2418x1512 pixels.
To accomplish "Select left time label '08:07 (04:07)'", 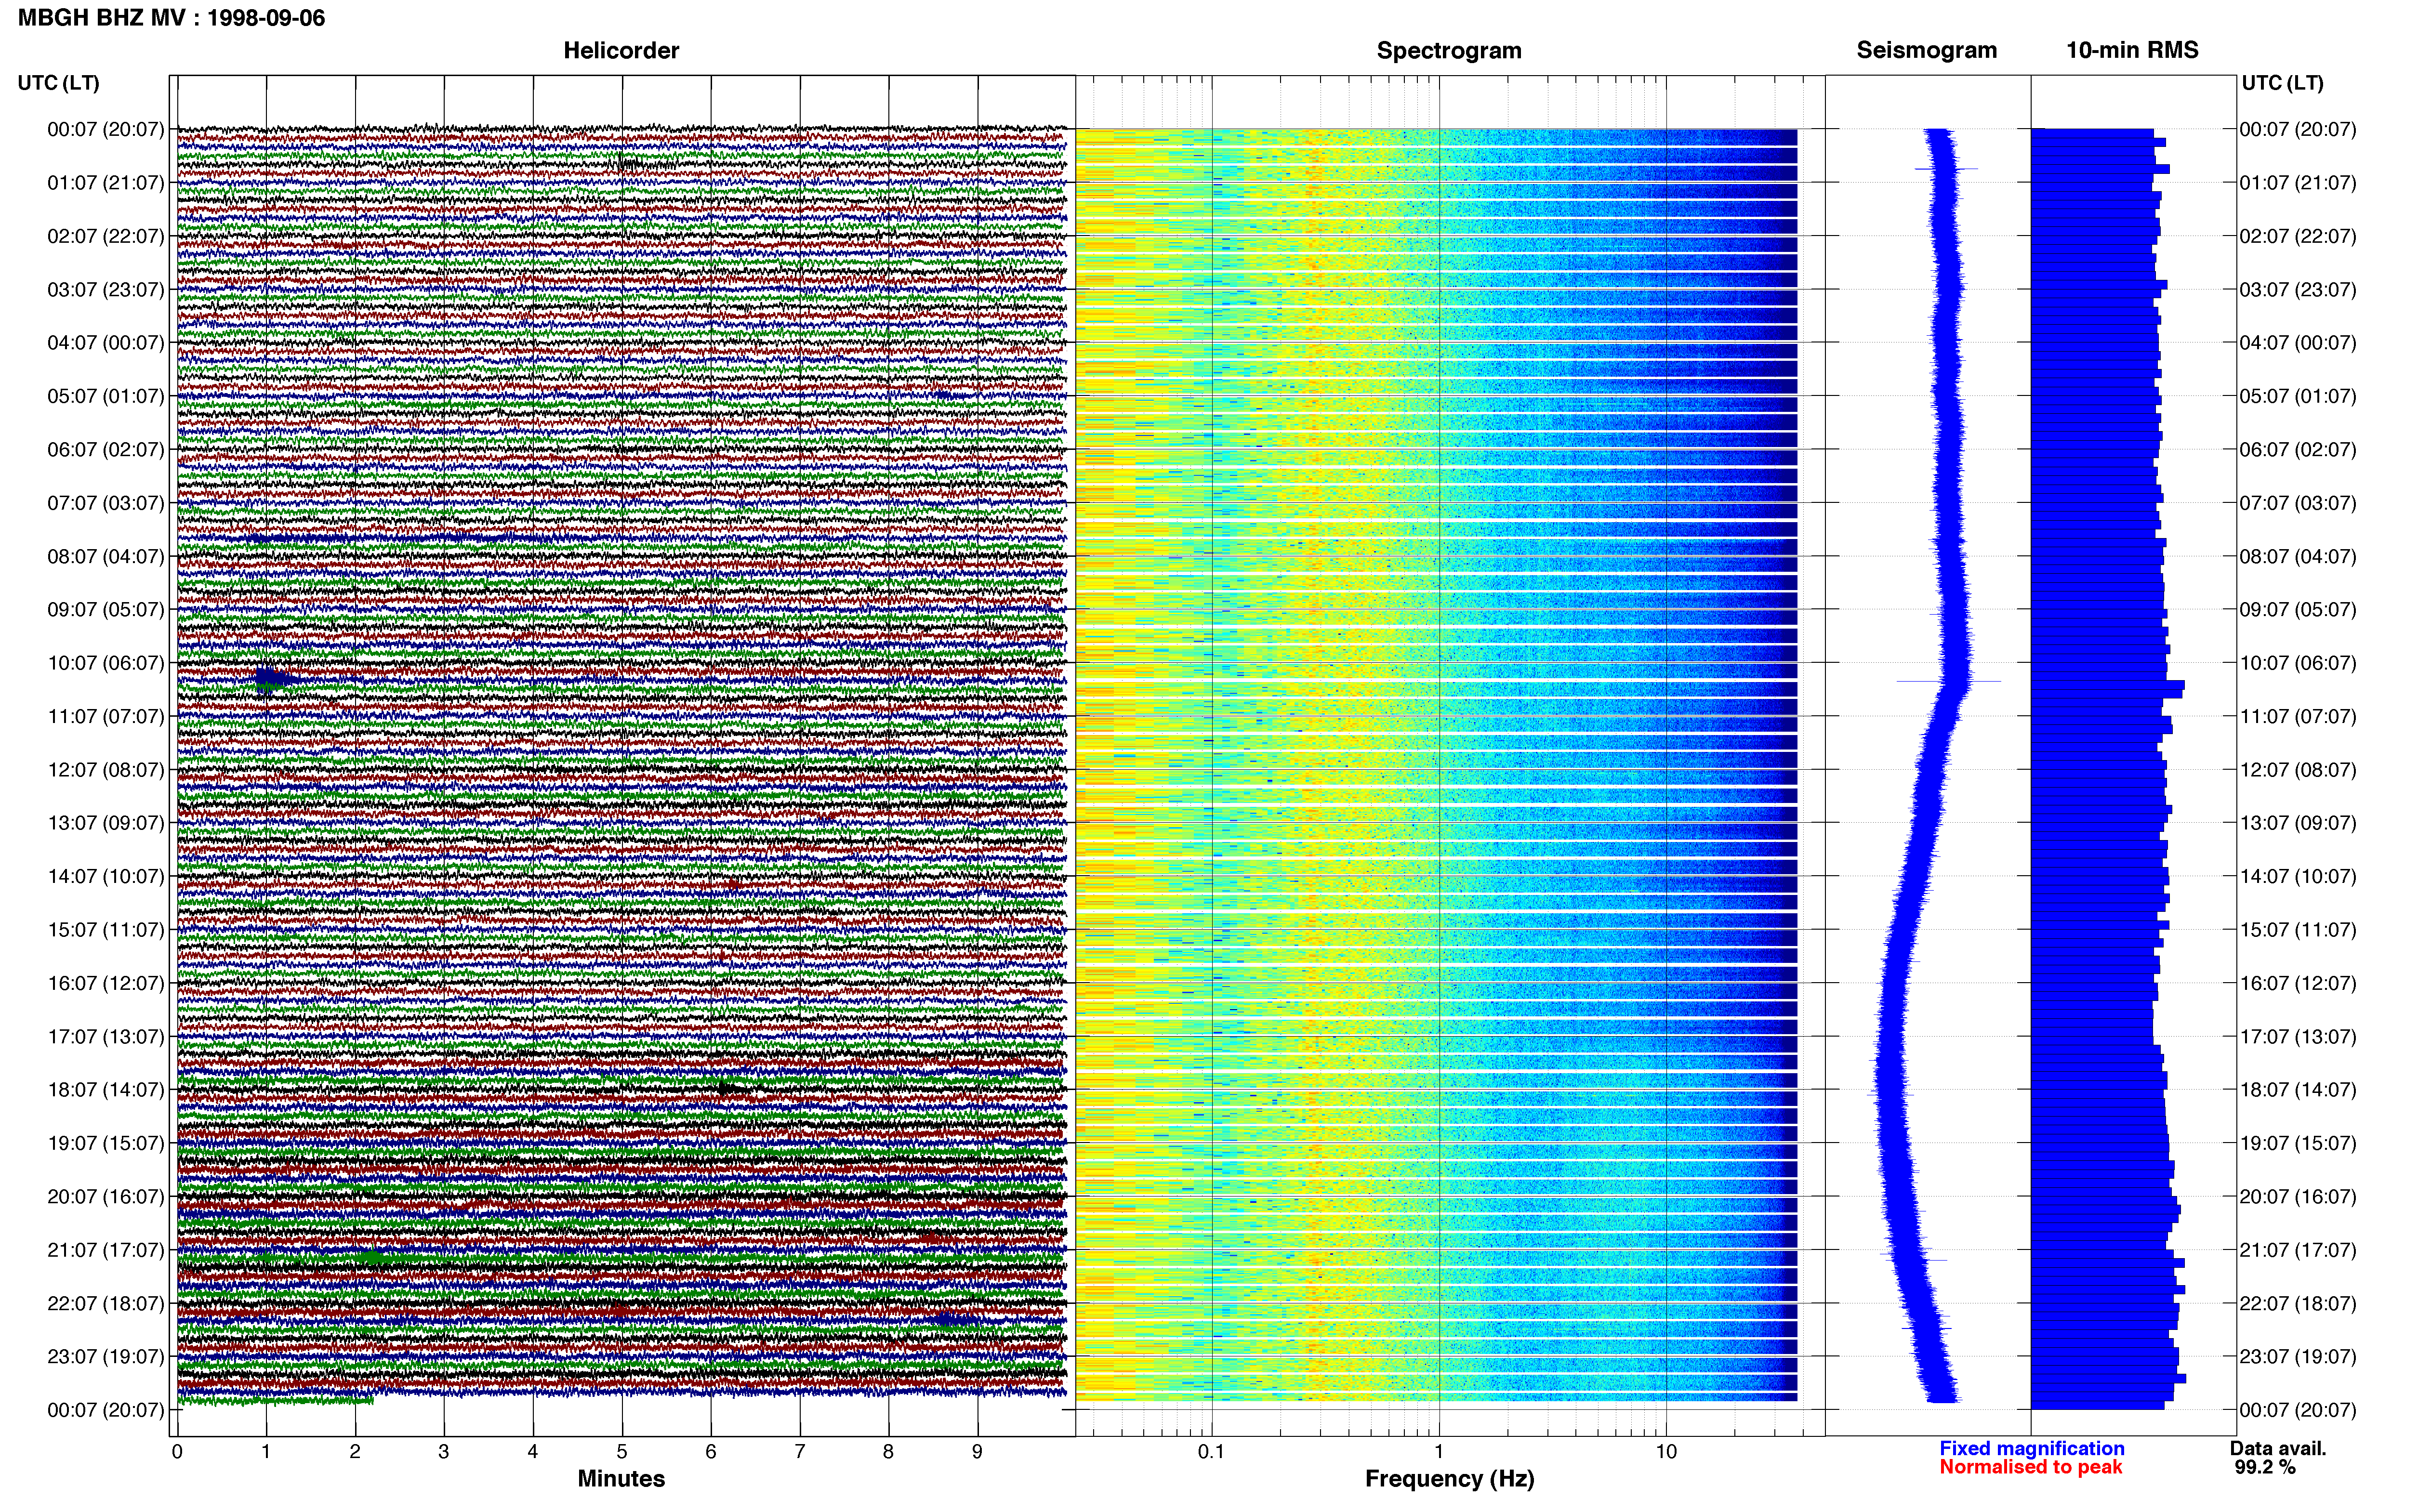I will pyautogui.click(x=105, y=556).
